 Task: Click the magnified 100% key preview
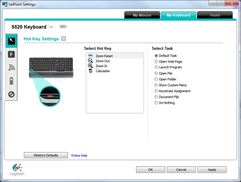tap(50, 96)
